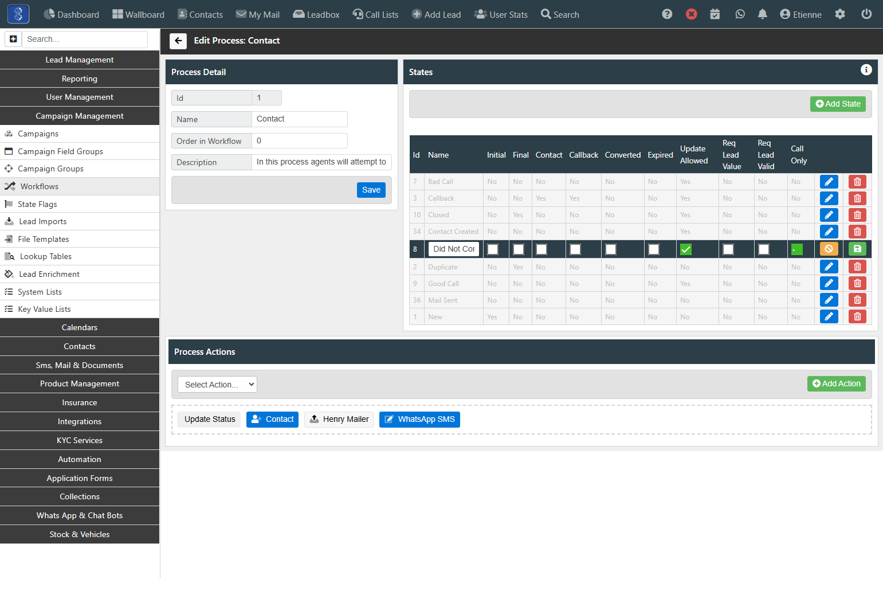Click the States info icon
883x591 pixels.
point(866,70)
